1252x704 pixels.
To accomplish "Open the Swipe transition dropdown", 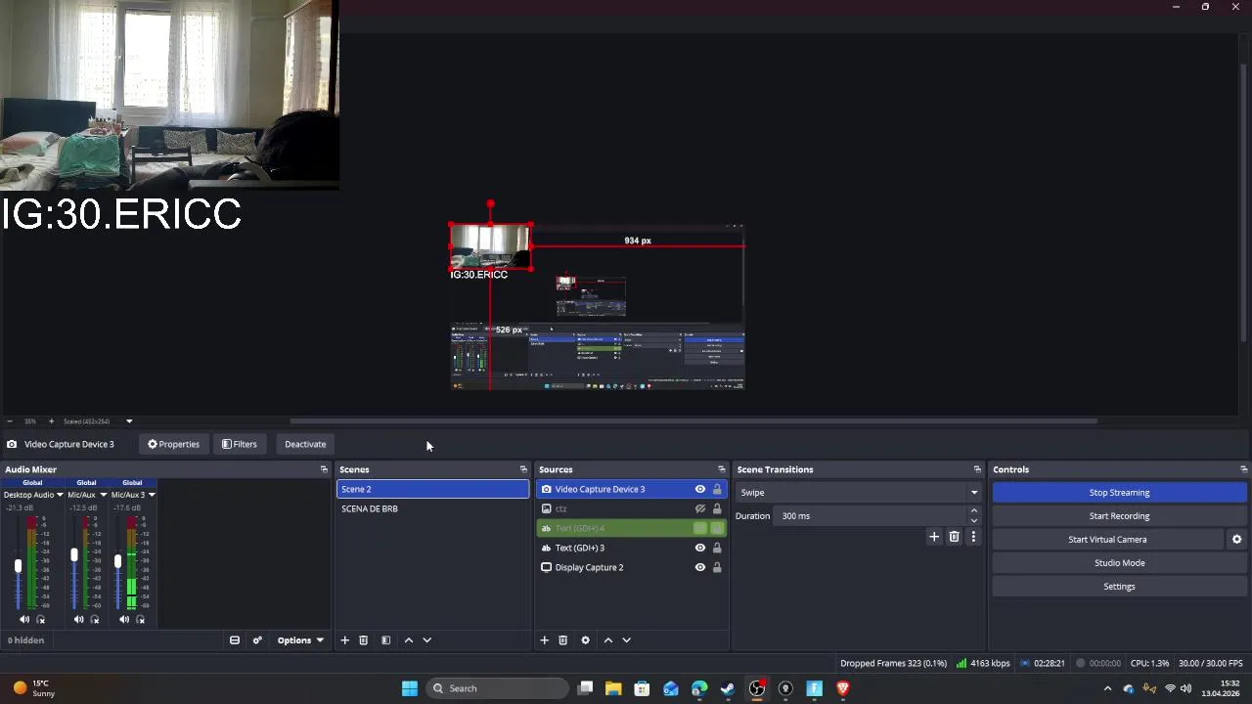I will (x=859, y=493).
